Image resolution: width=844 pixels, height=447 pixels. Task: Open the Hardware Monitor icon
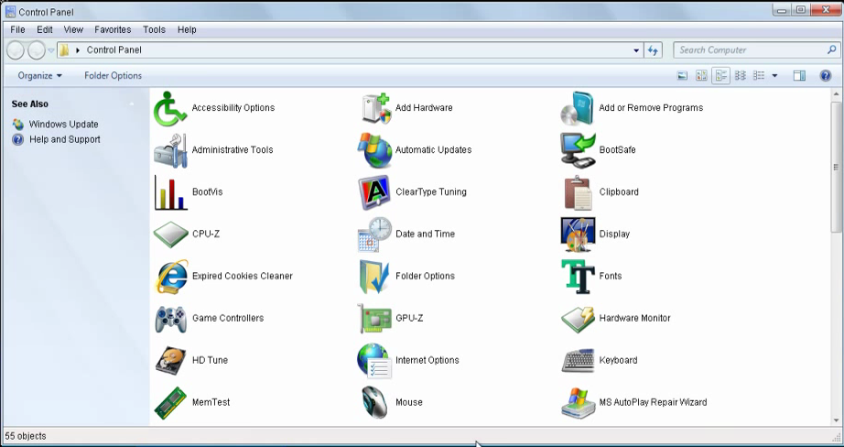tap(578, 318)
